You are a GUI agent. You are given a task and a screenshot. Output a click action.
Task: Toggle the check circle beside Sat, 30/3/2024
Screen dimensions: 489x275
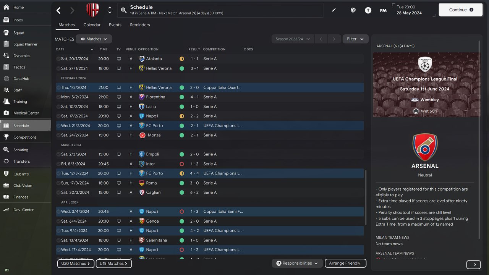coord(58,192)
